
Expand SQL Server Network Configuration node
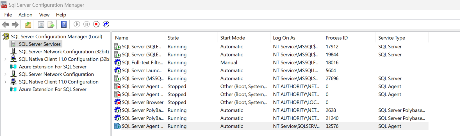click(5, 74)
